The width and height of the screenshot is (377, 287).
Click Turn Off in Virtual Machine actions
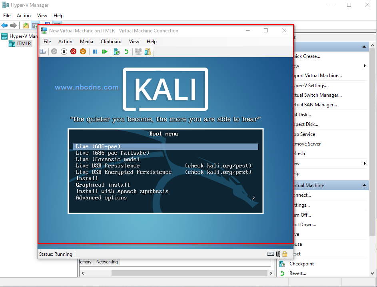(x=302, y=215)
